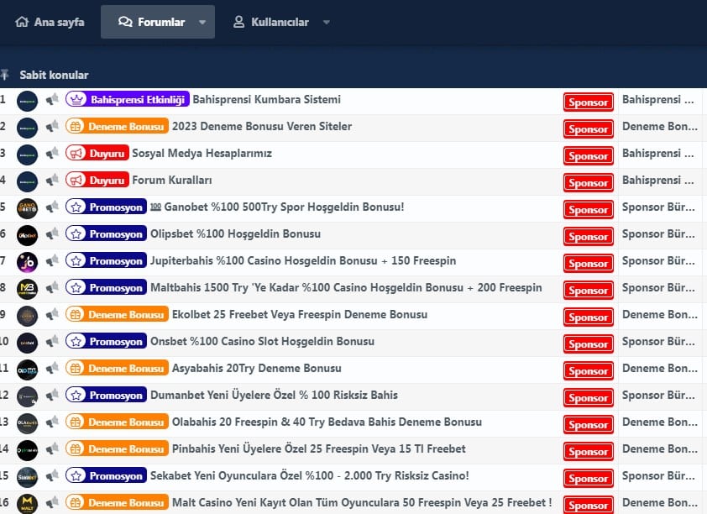Screen dimensions: 707x514
Task: Open the Ana sayfa home link
Action: point(50,22)
